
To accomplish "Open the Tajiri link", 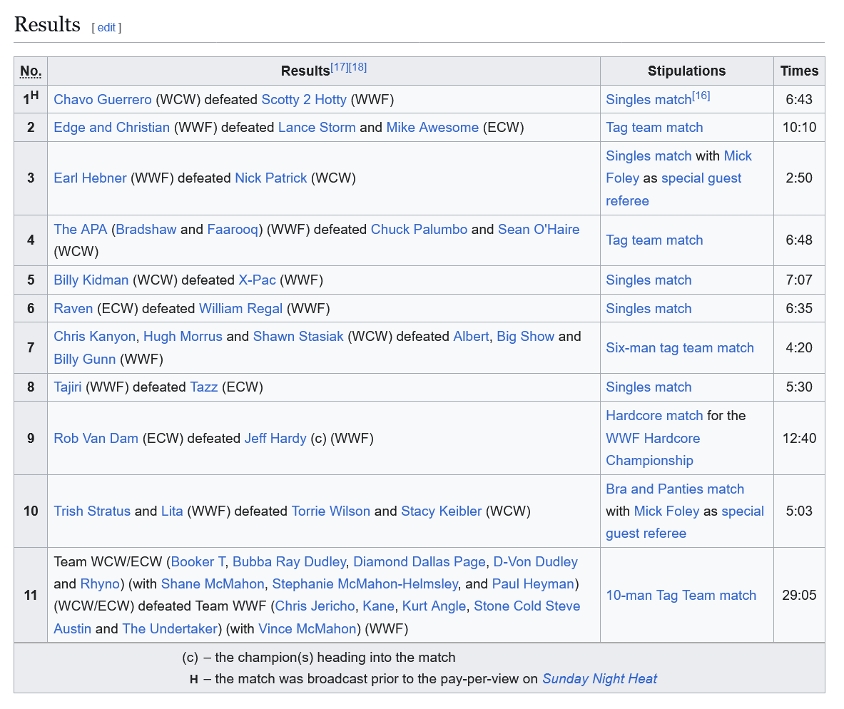I will click(x=67, y=387).
